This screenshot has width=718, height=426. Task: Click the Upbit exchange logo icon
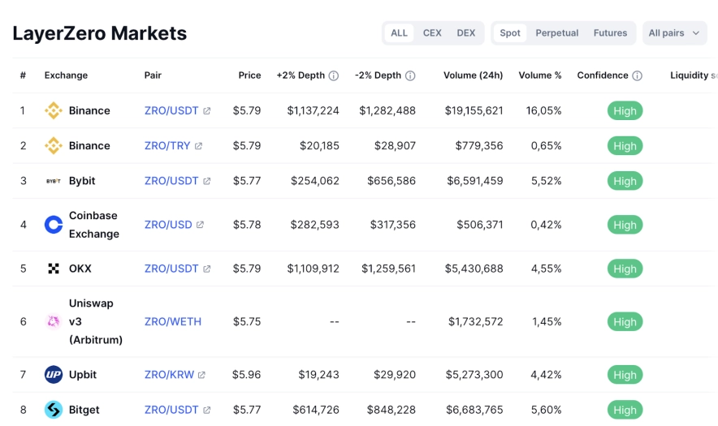click(53, 375)
